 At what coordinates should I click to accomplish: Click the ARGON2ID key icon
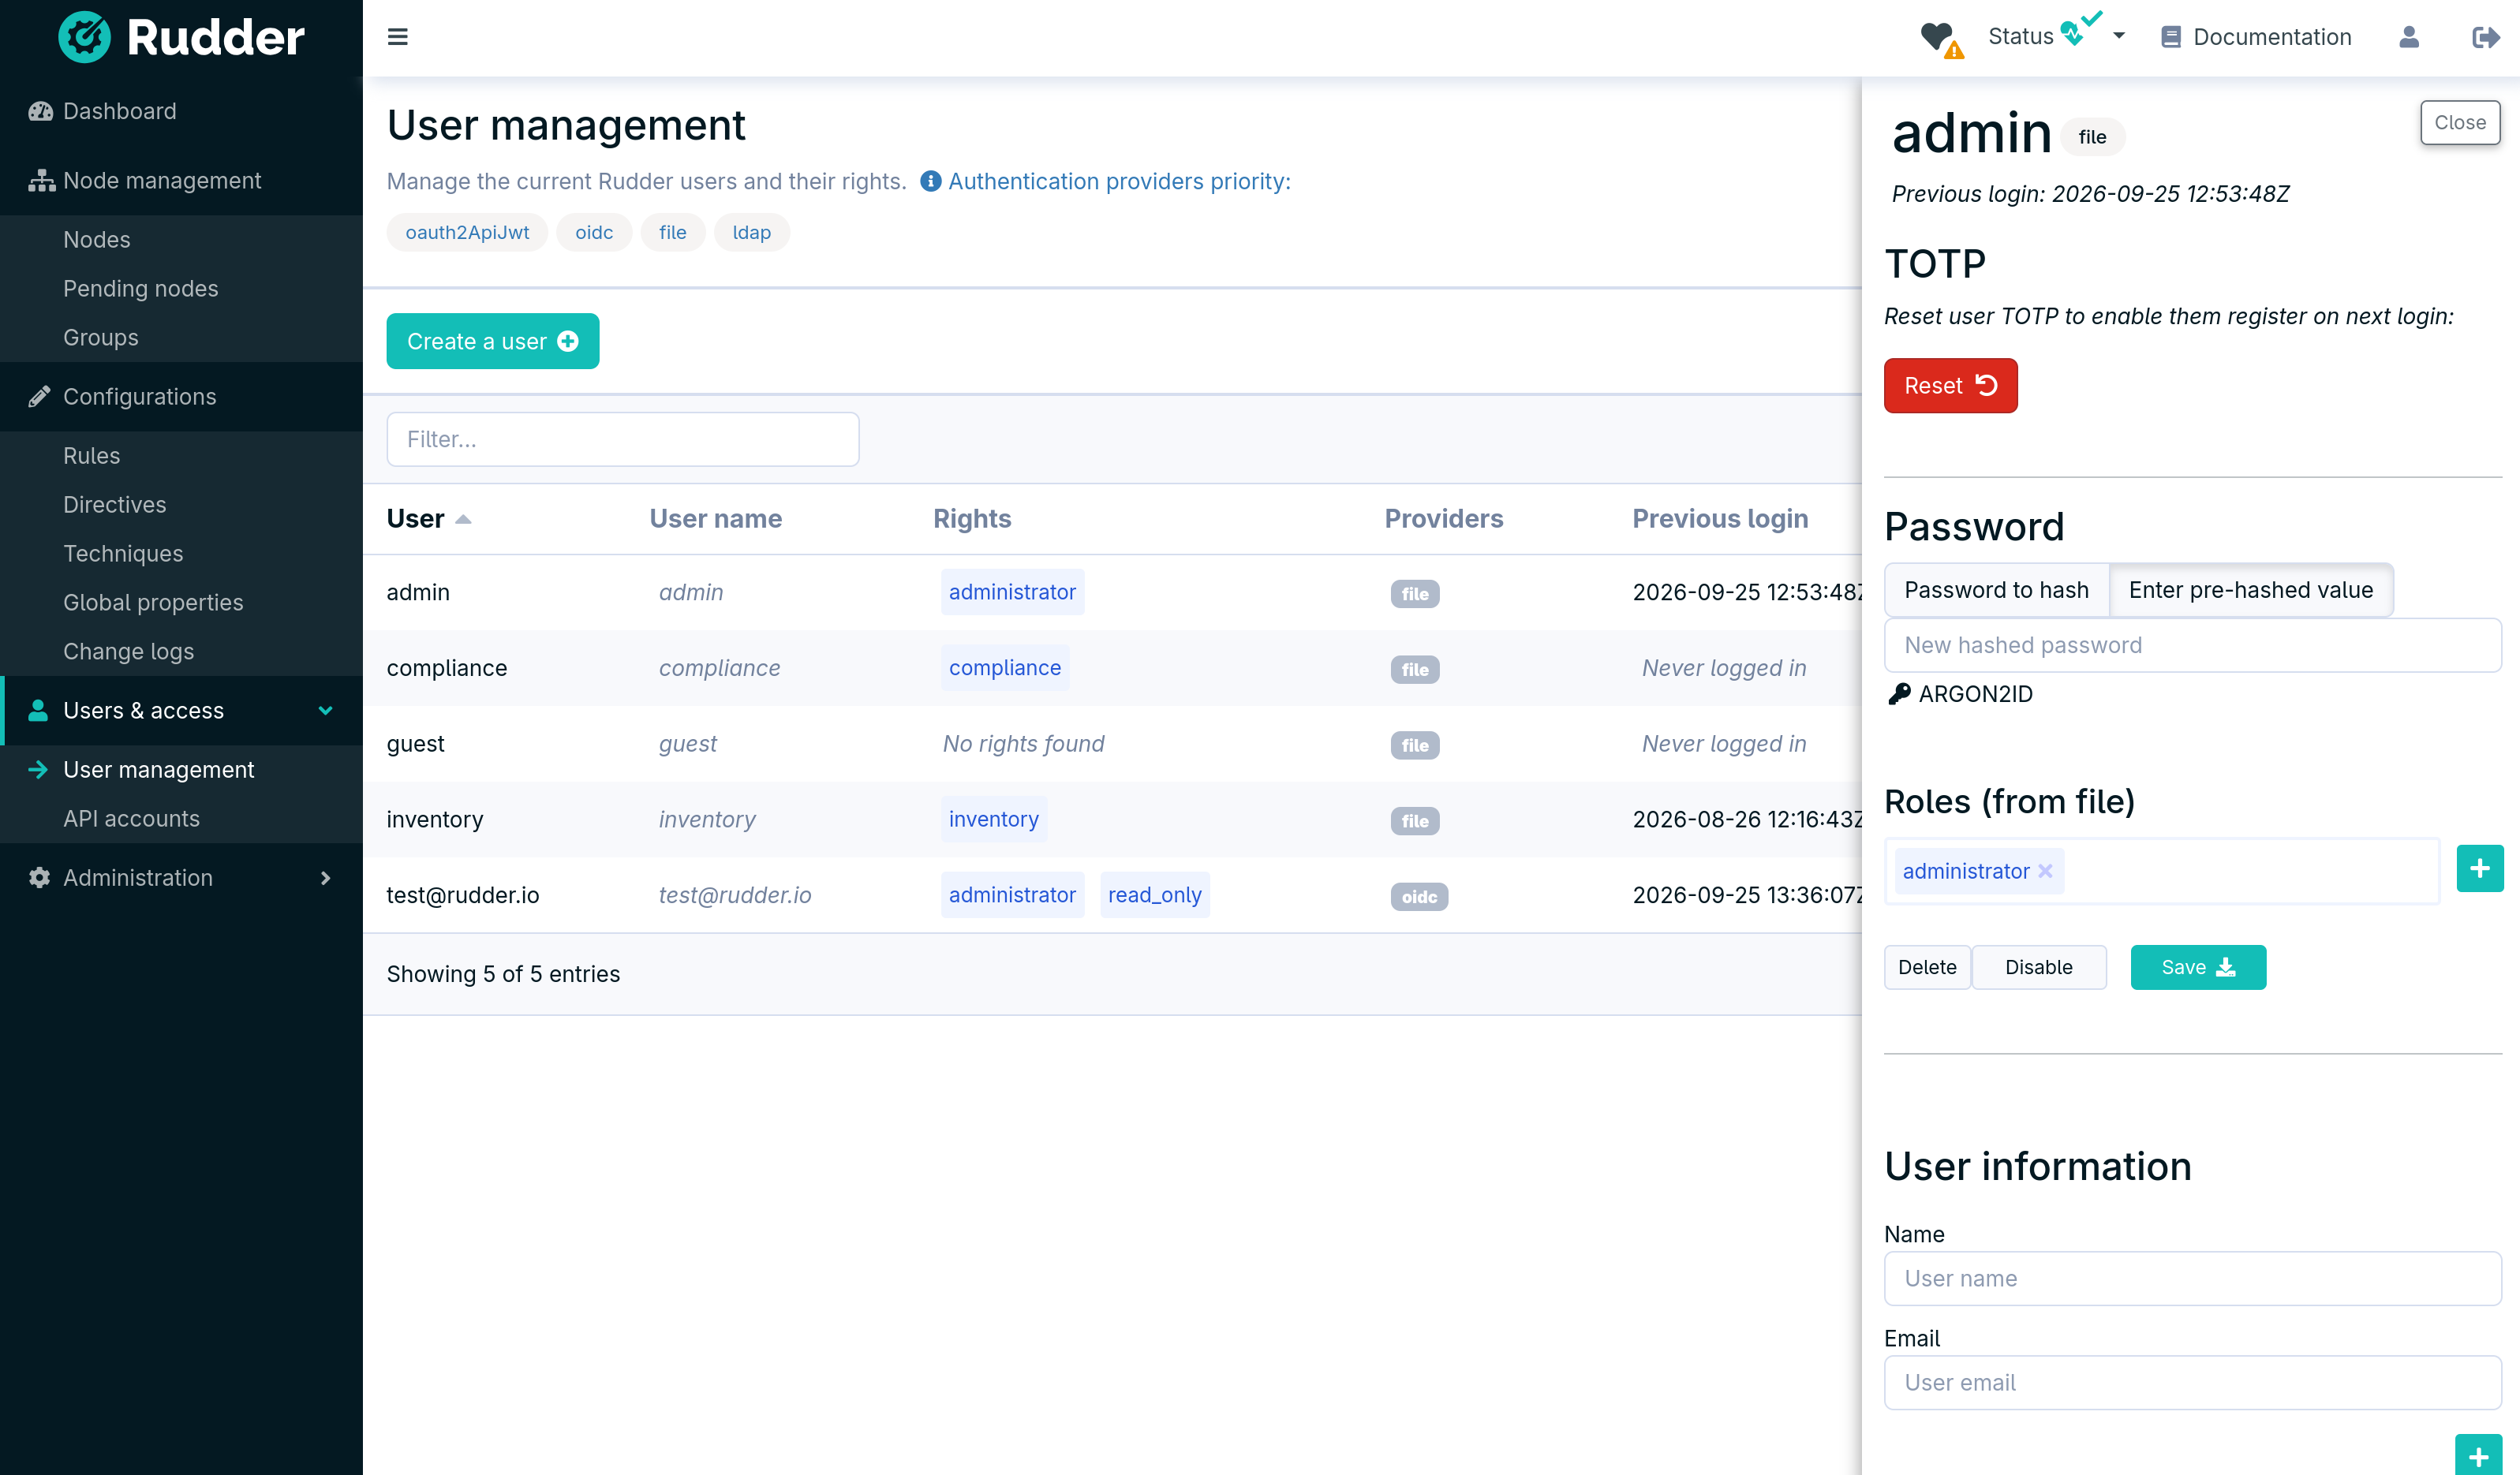(x=1899, y=695)
